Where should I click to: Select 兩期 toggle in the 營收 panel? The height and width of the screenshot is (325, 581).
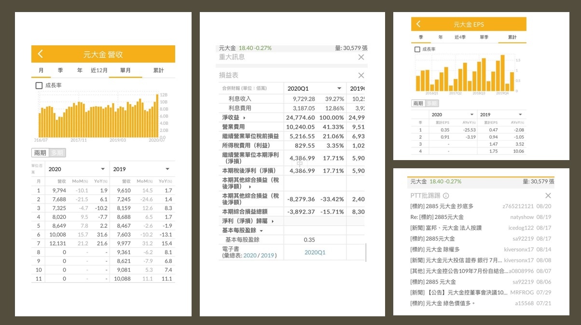(x=40, y=153)
